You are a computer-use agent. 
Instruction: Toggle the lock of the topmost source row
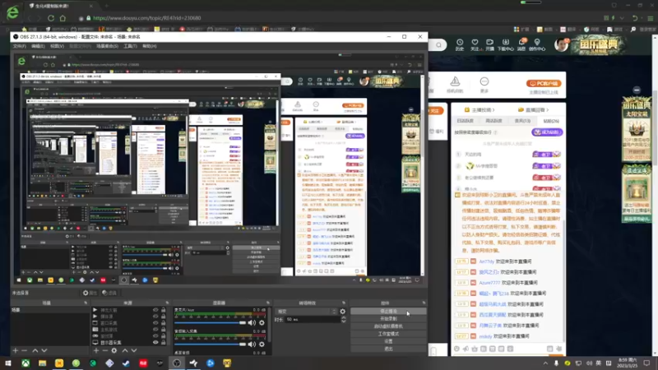pos(163,310)
